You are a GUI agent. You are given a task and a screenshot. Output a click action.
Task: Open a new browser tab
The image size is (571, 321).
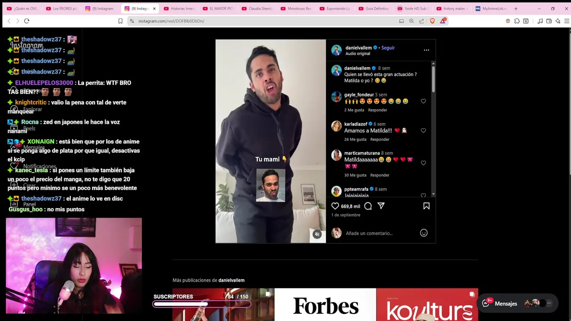[x=516, y=8]
